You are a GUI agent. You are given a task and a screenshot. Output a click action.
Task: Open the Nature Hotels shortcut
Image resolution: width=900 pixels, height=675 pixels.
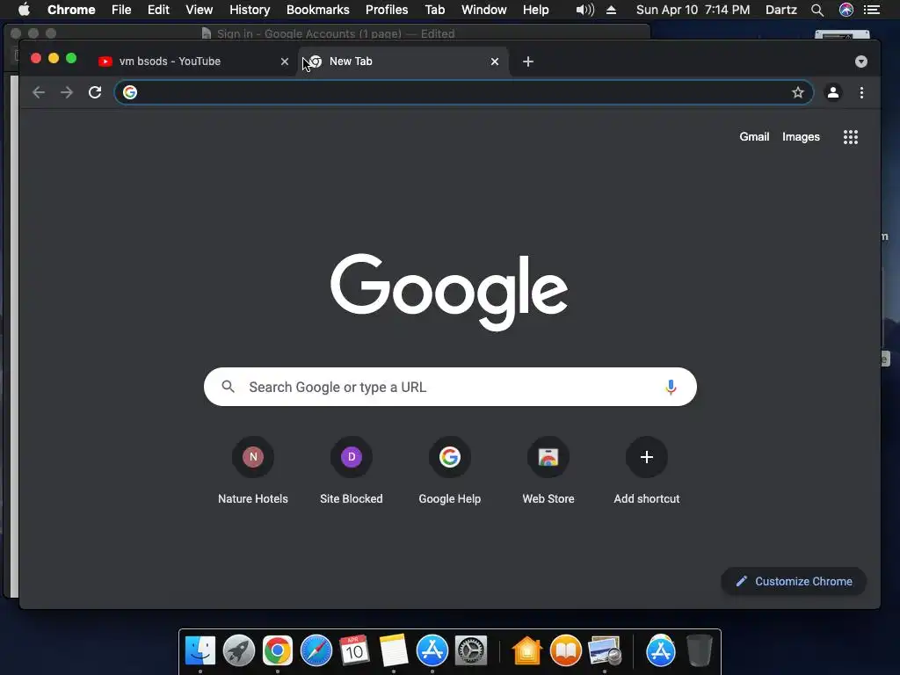pos(253,471)
